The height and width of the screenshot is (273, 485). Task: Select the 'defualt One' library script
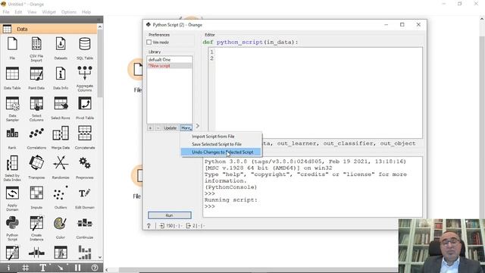pos(169,59)
